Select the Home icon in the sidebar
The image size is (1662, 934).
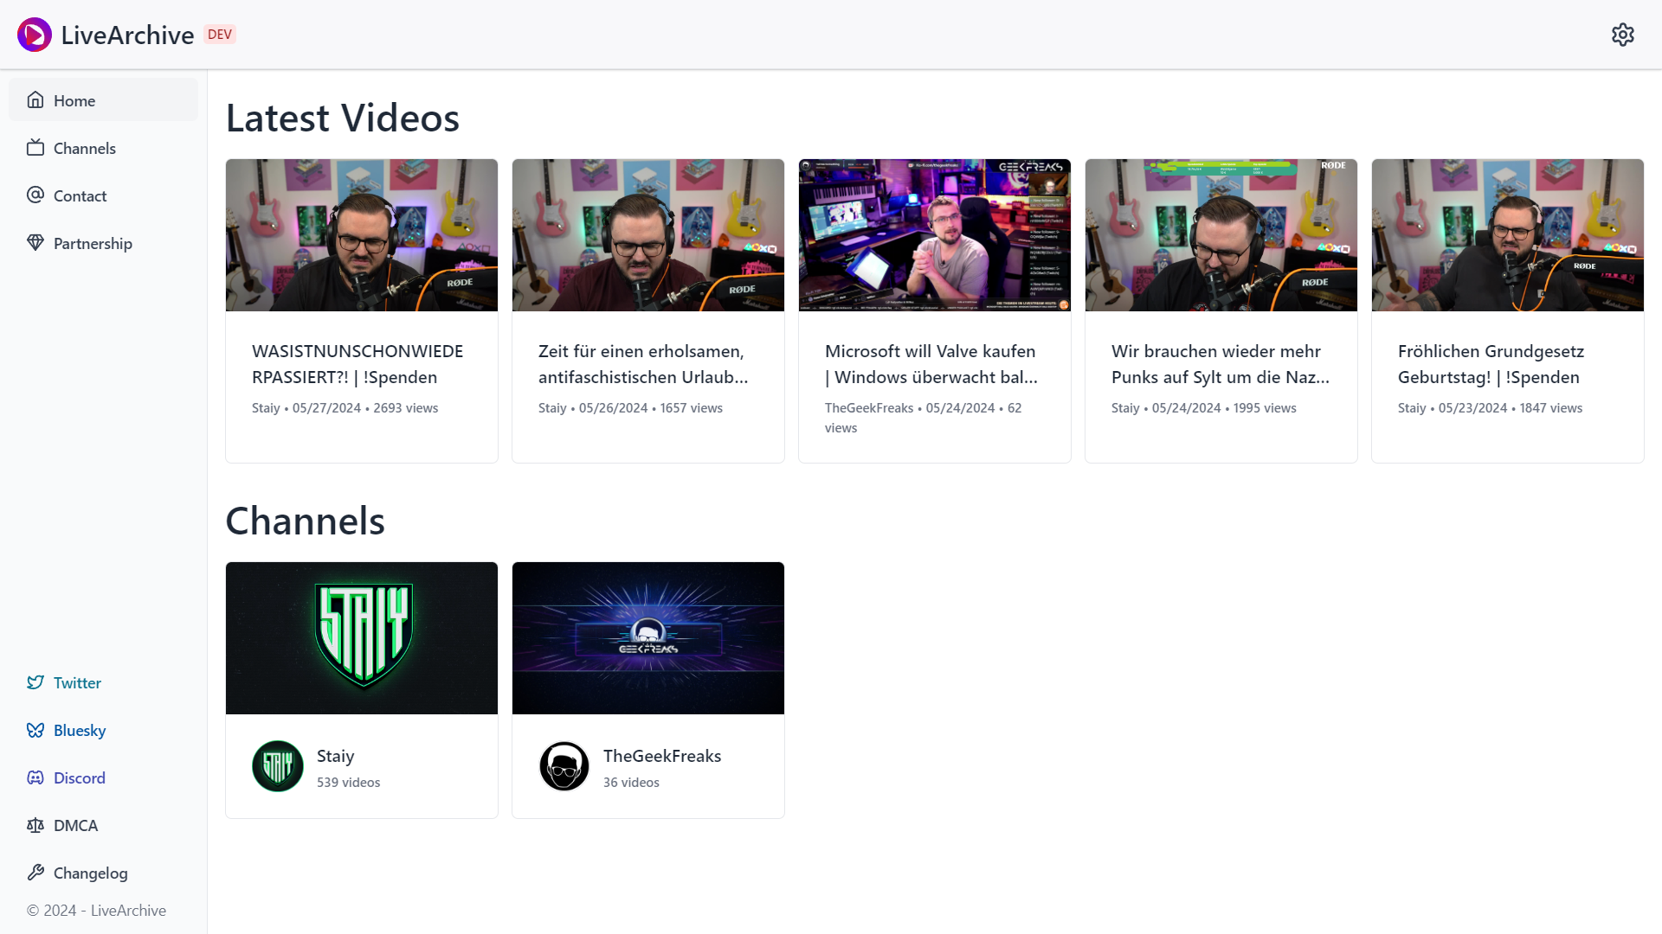click(x=35, y=99)
